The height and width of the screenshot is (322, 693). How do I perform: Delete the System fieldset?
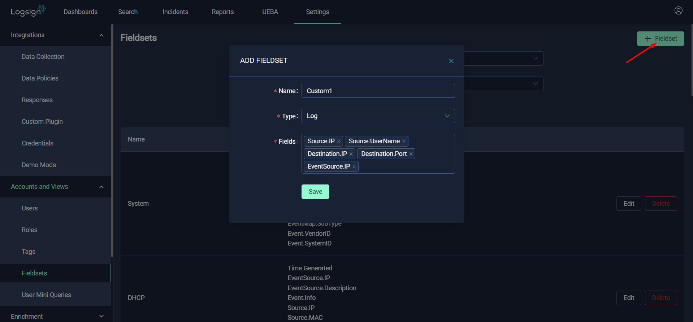[x=661, y=204]
